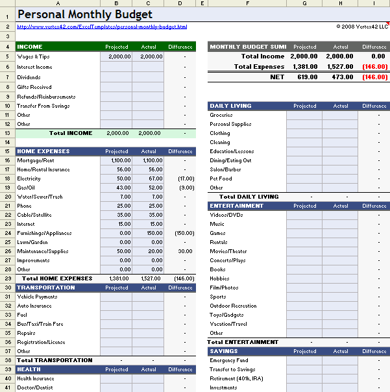Select the Personal Monthly Budget title cell

pos(85,14)
